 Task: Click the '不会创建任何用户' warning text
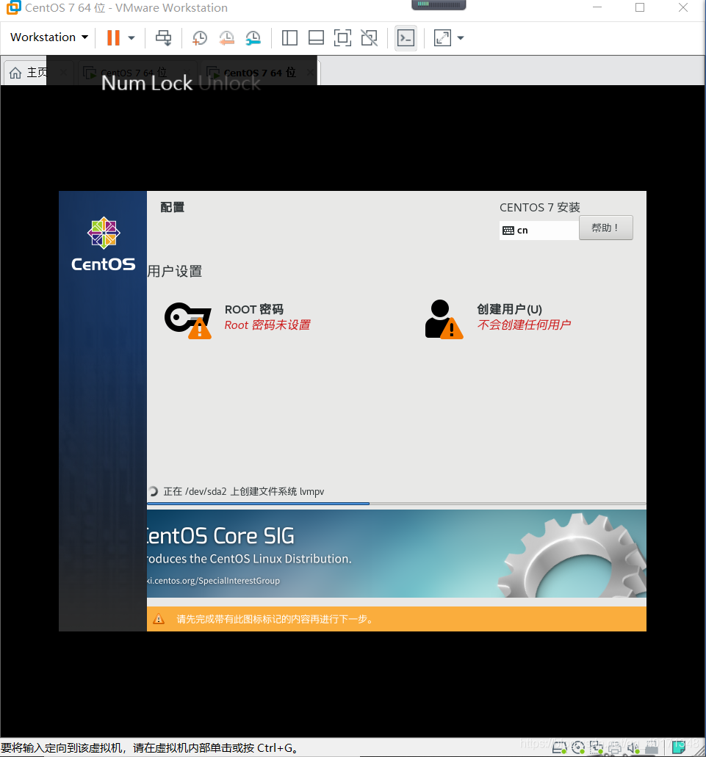tap(524, 325)
